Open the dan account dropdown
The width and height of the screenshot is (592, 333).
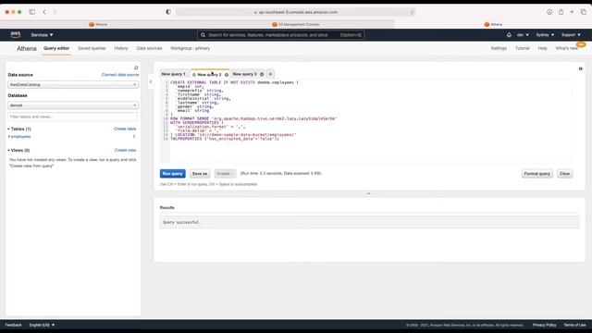(x=523, y=35)
